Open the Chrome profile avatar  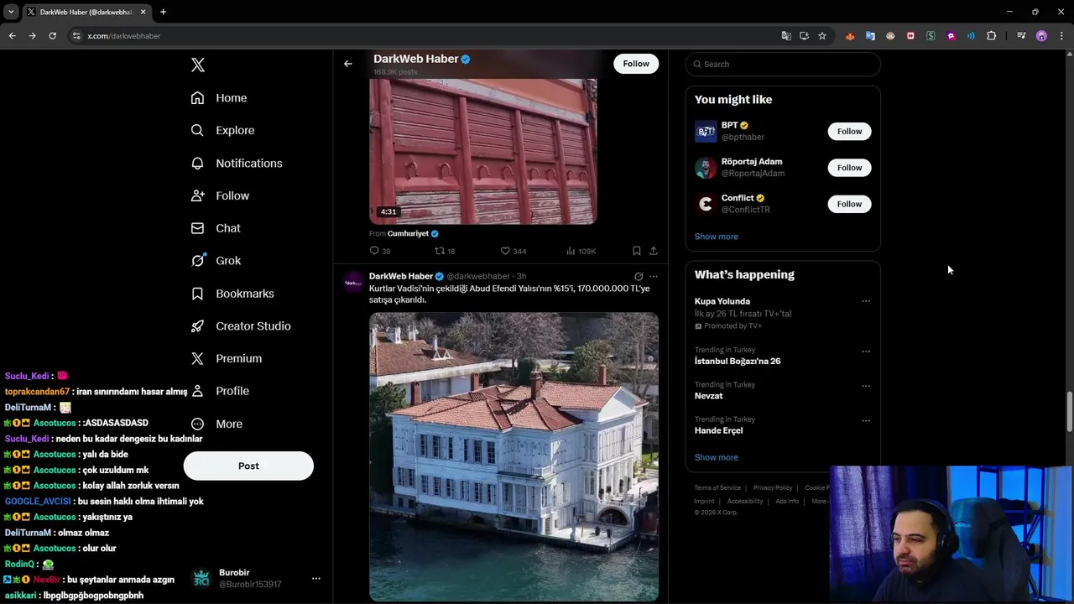point(1041,36)
